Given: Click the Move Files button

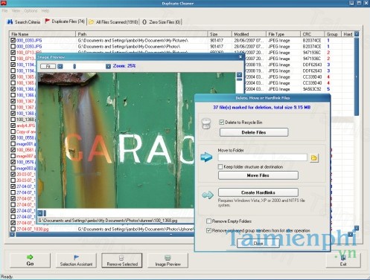Looking at the screenshot, I should click(x=258, y=175).
